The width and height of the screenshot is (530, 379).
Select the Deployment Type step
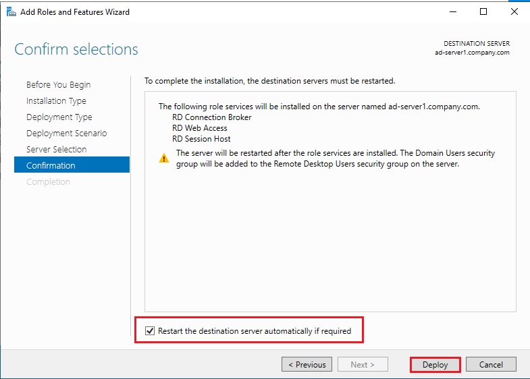[x=59, y=117]
